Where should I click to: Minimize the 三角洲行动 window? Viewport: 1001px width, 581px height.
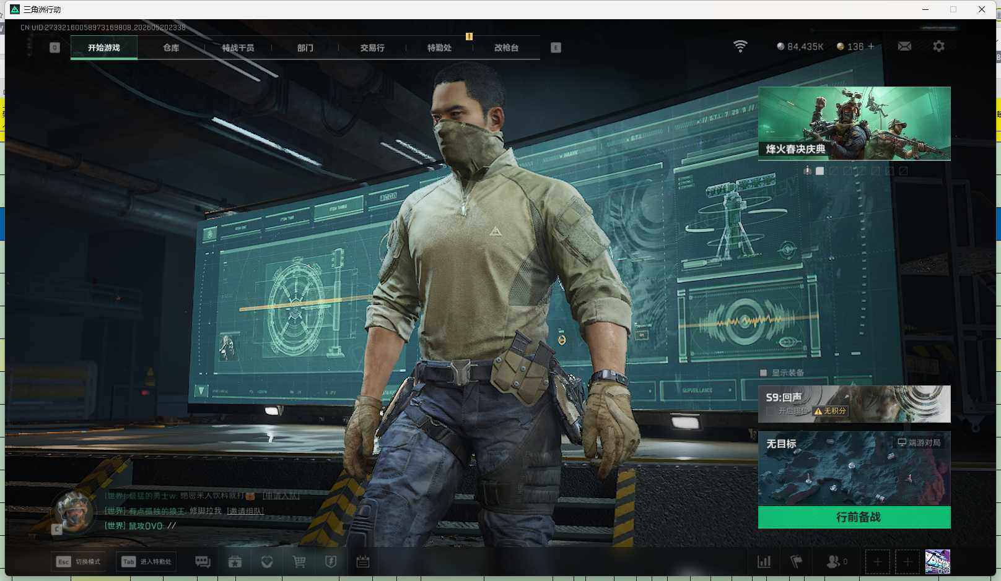click(925, 9)
